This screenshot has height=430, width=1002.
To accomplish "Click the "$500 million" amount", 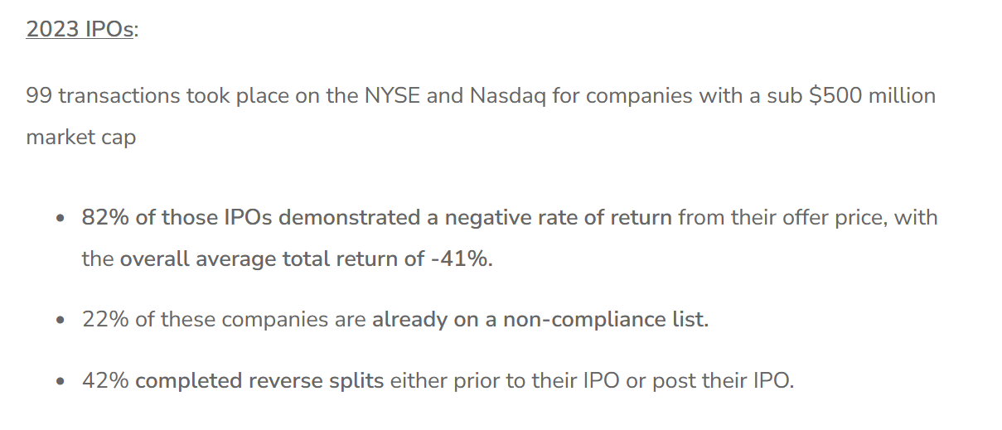I will coord(873,96).
